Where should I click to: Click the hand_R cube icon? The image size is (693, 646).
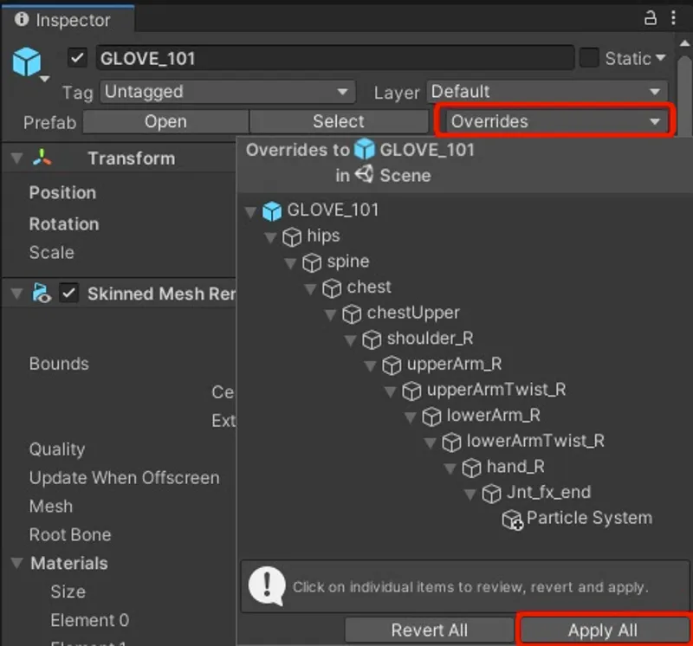point(470,467)
